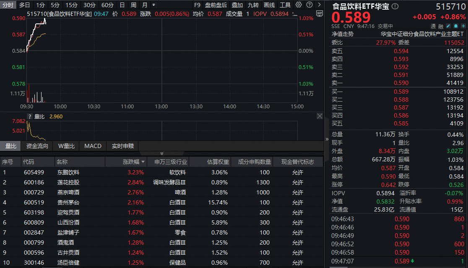Select the 5分 timeframe
The image size is (468, 268).
click(x=55, y=5)
